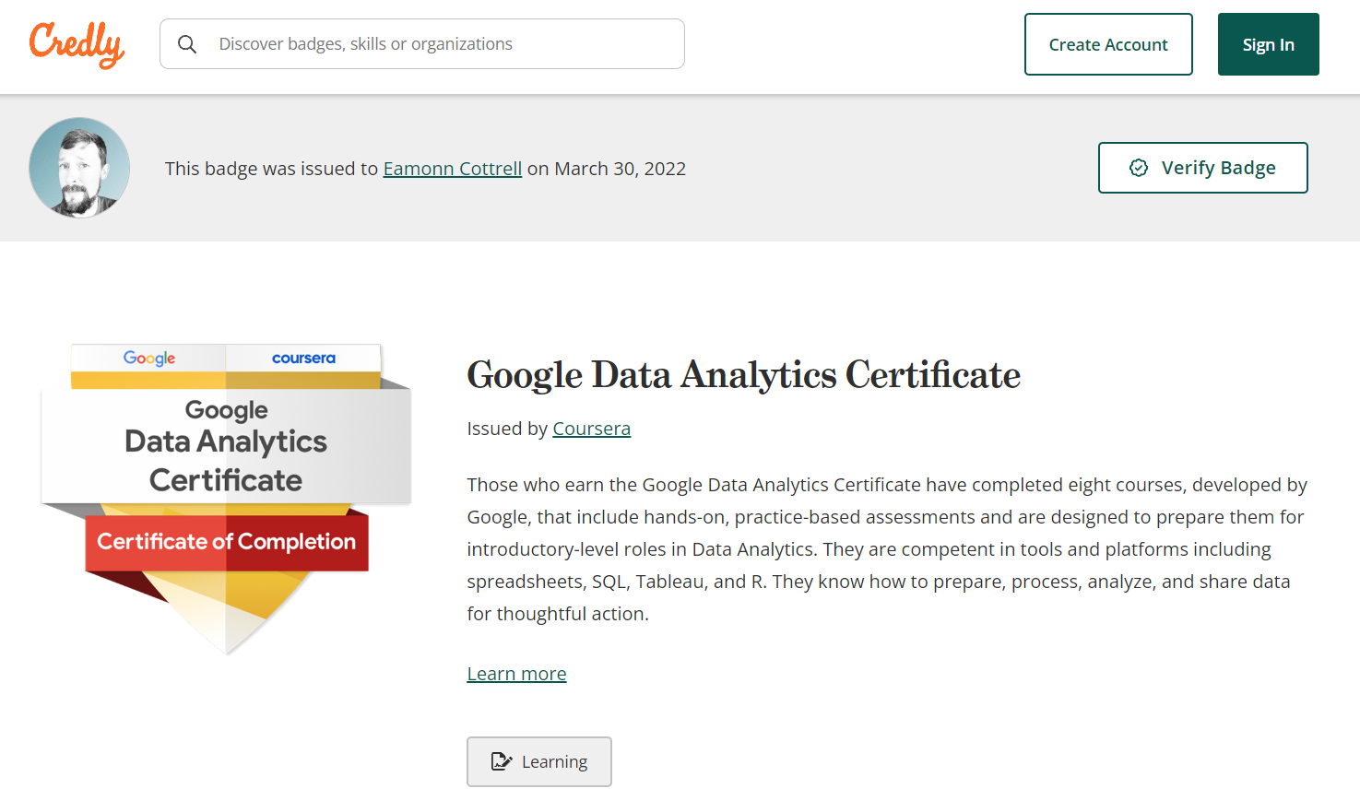
Task: Click the issued date text March 30, 2022
Action: [620, 169]
